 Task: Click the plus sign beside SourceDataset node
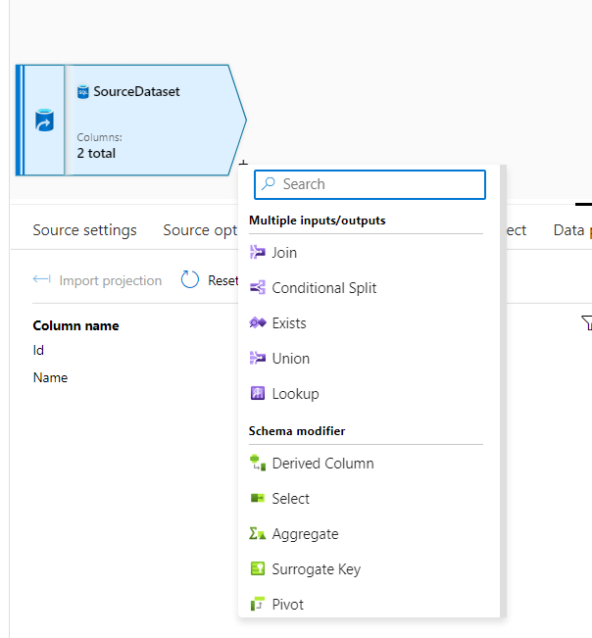243,163
